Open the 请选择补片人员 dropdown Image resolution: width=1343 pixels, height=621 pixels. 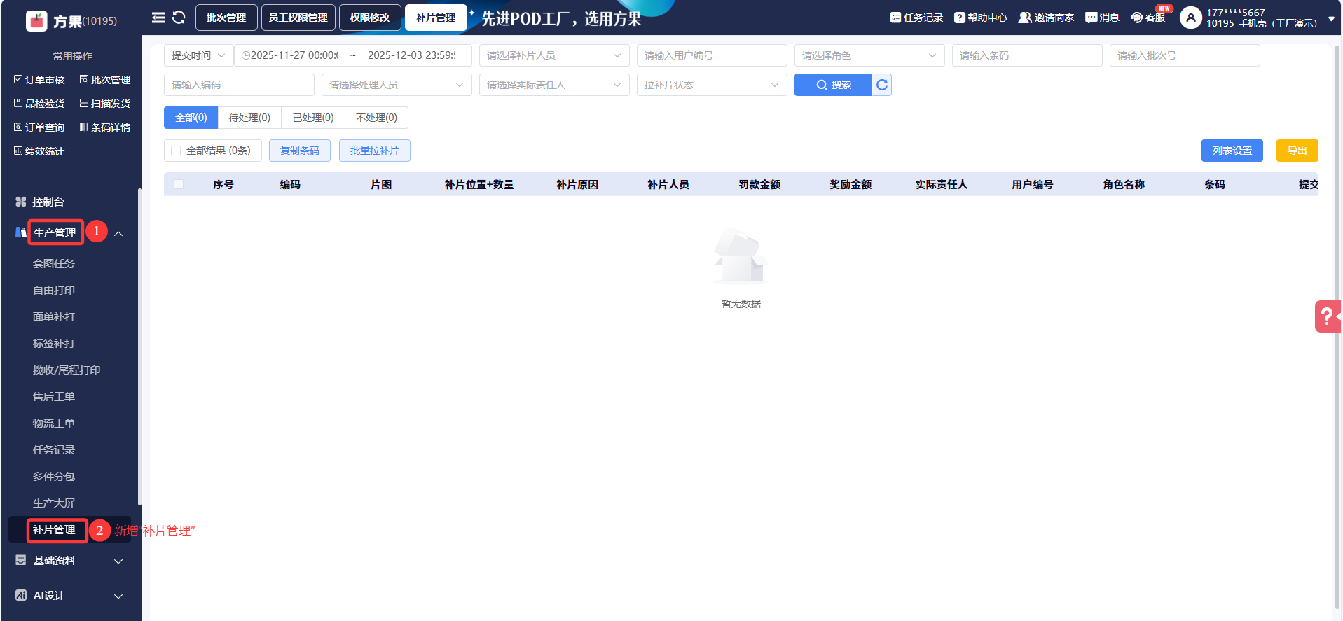click(553, 55)
